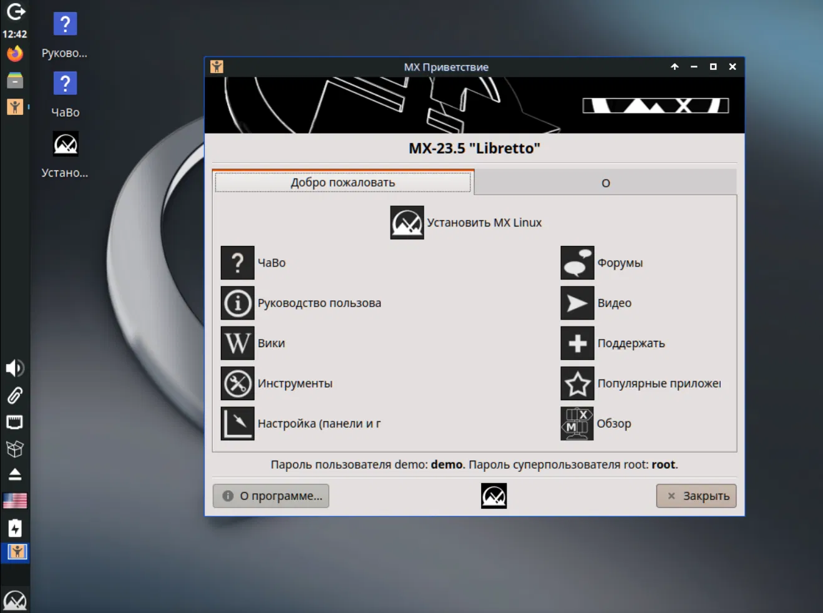Open Firefox from the side panel
Viewport: 823px width, 613px height.
15,54
